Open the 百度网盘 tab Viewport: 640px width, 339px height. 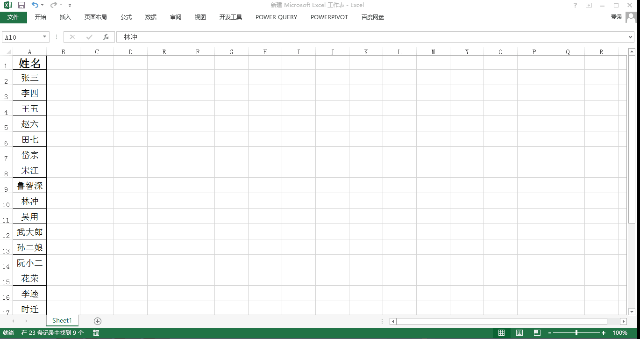tap(373, 17)
